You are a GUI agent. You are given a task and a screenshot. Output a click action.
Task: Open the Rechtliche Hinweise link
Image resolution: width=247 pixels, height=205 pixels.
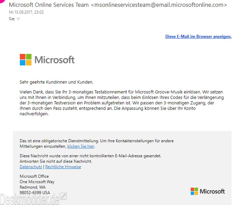click(63, 167)
